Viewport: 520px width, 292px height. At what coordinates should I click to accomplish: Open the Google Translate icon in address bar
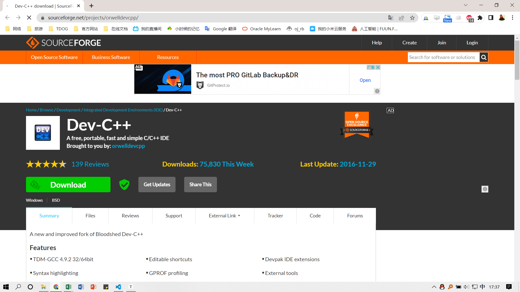(x=391, y=18)
